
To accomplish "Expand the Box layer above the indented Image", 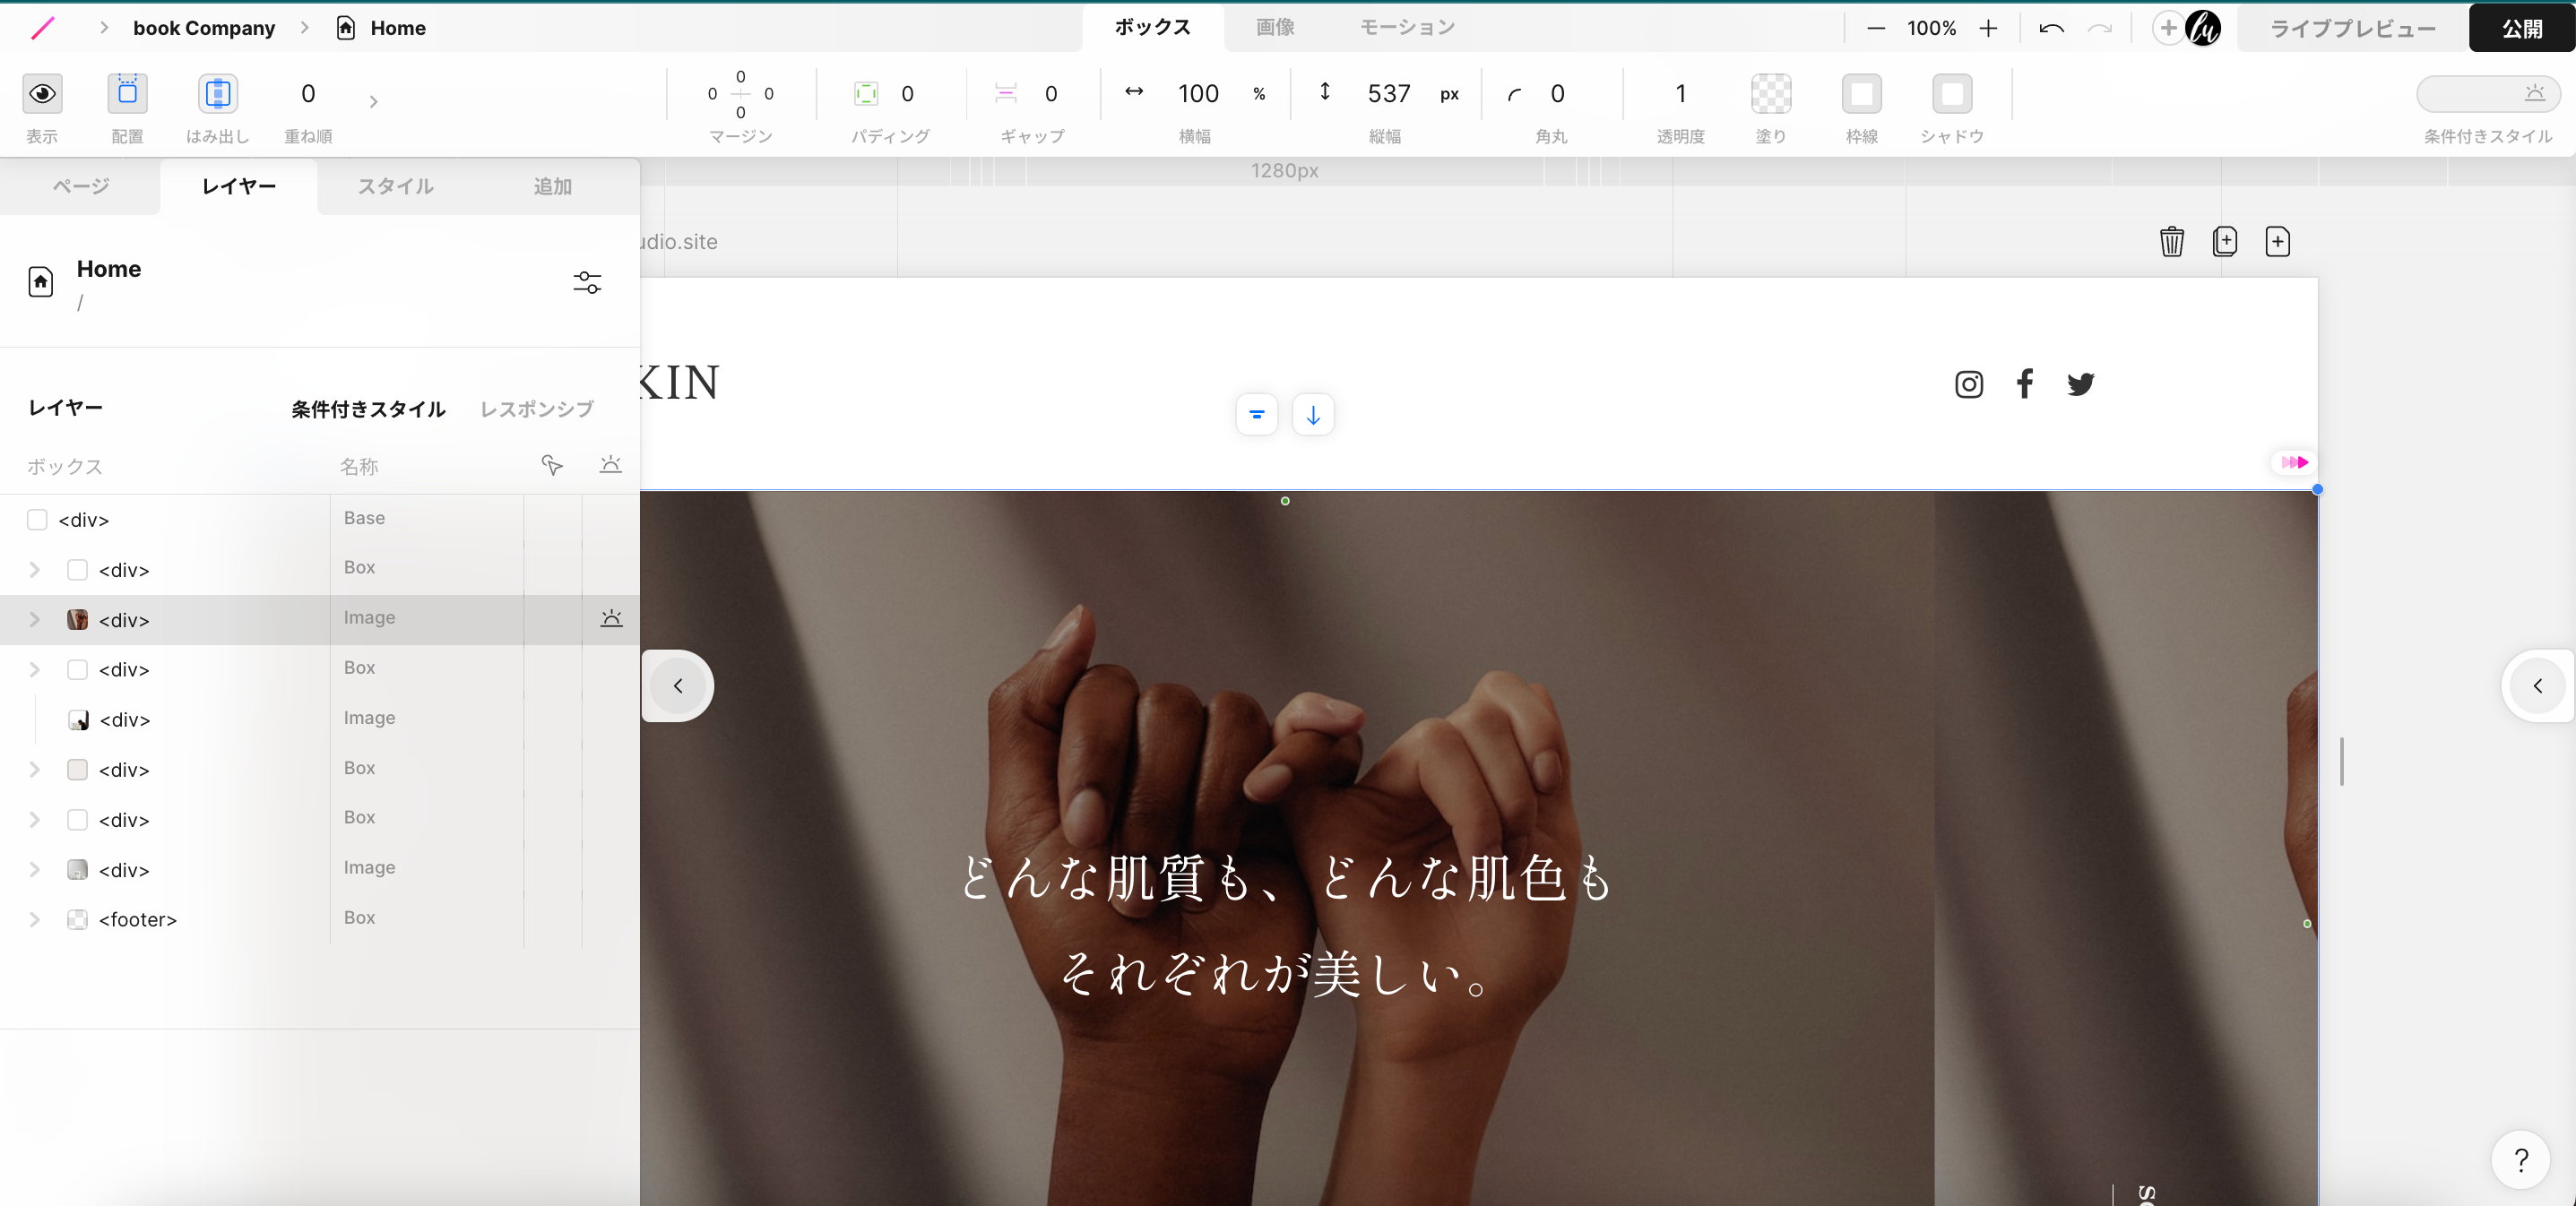I will (34, 670).
